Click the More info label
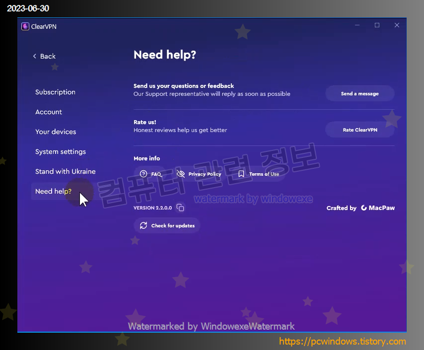The height and width of the screenshot is (350, 424). (147, 158)
